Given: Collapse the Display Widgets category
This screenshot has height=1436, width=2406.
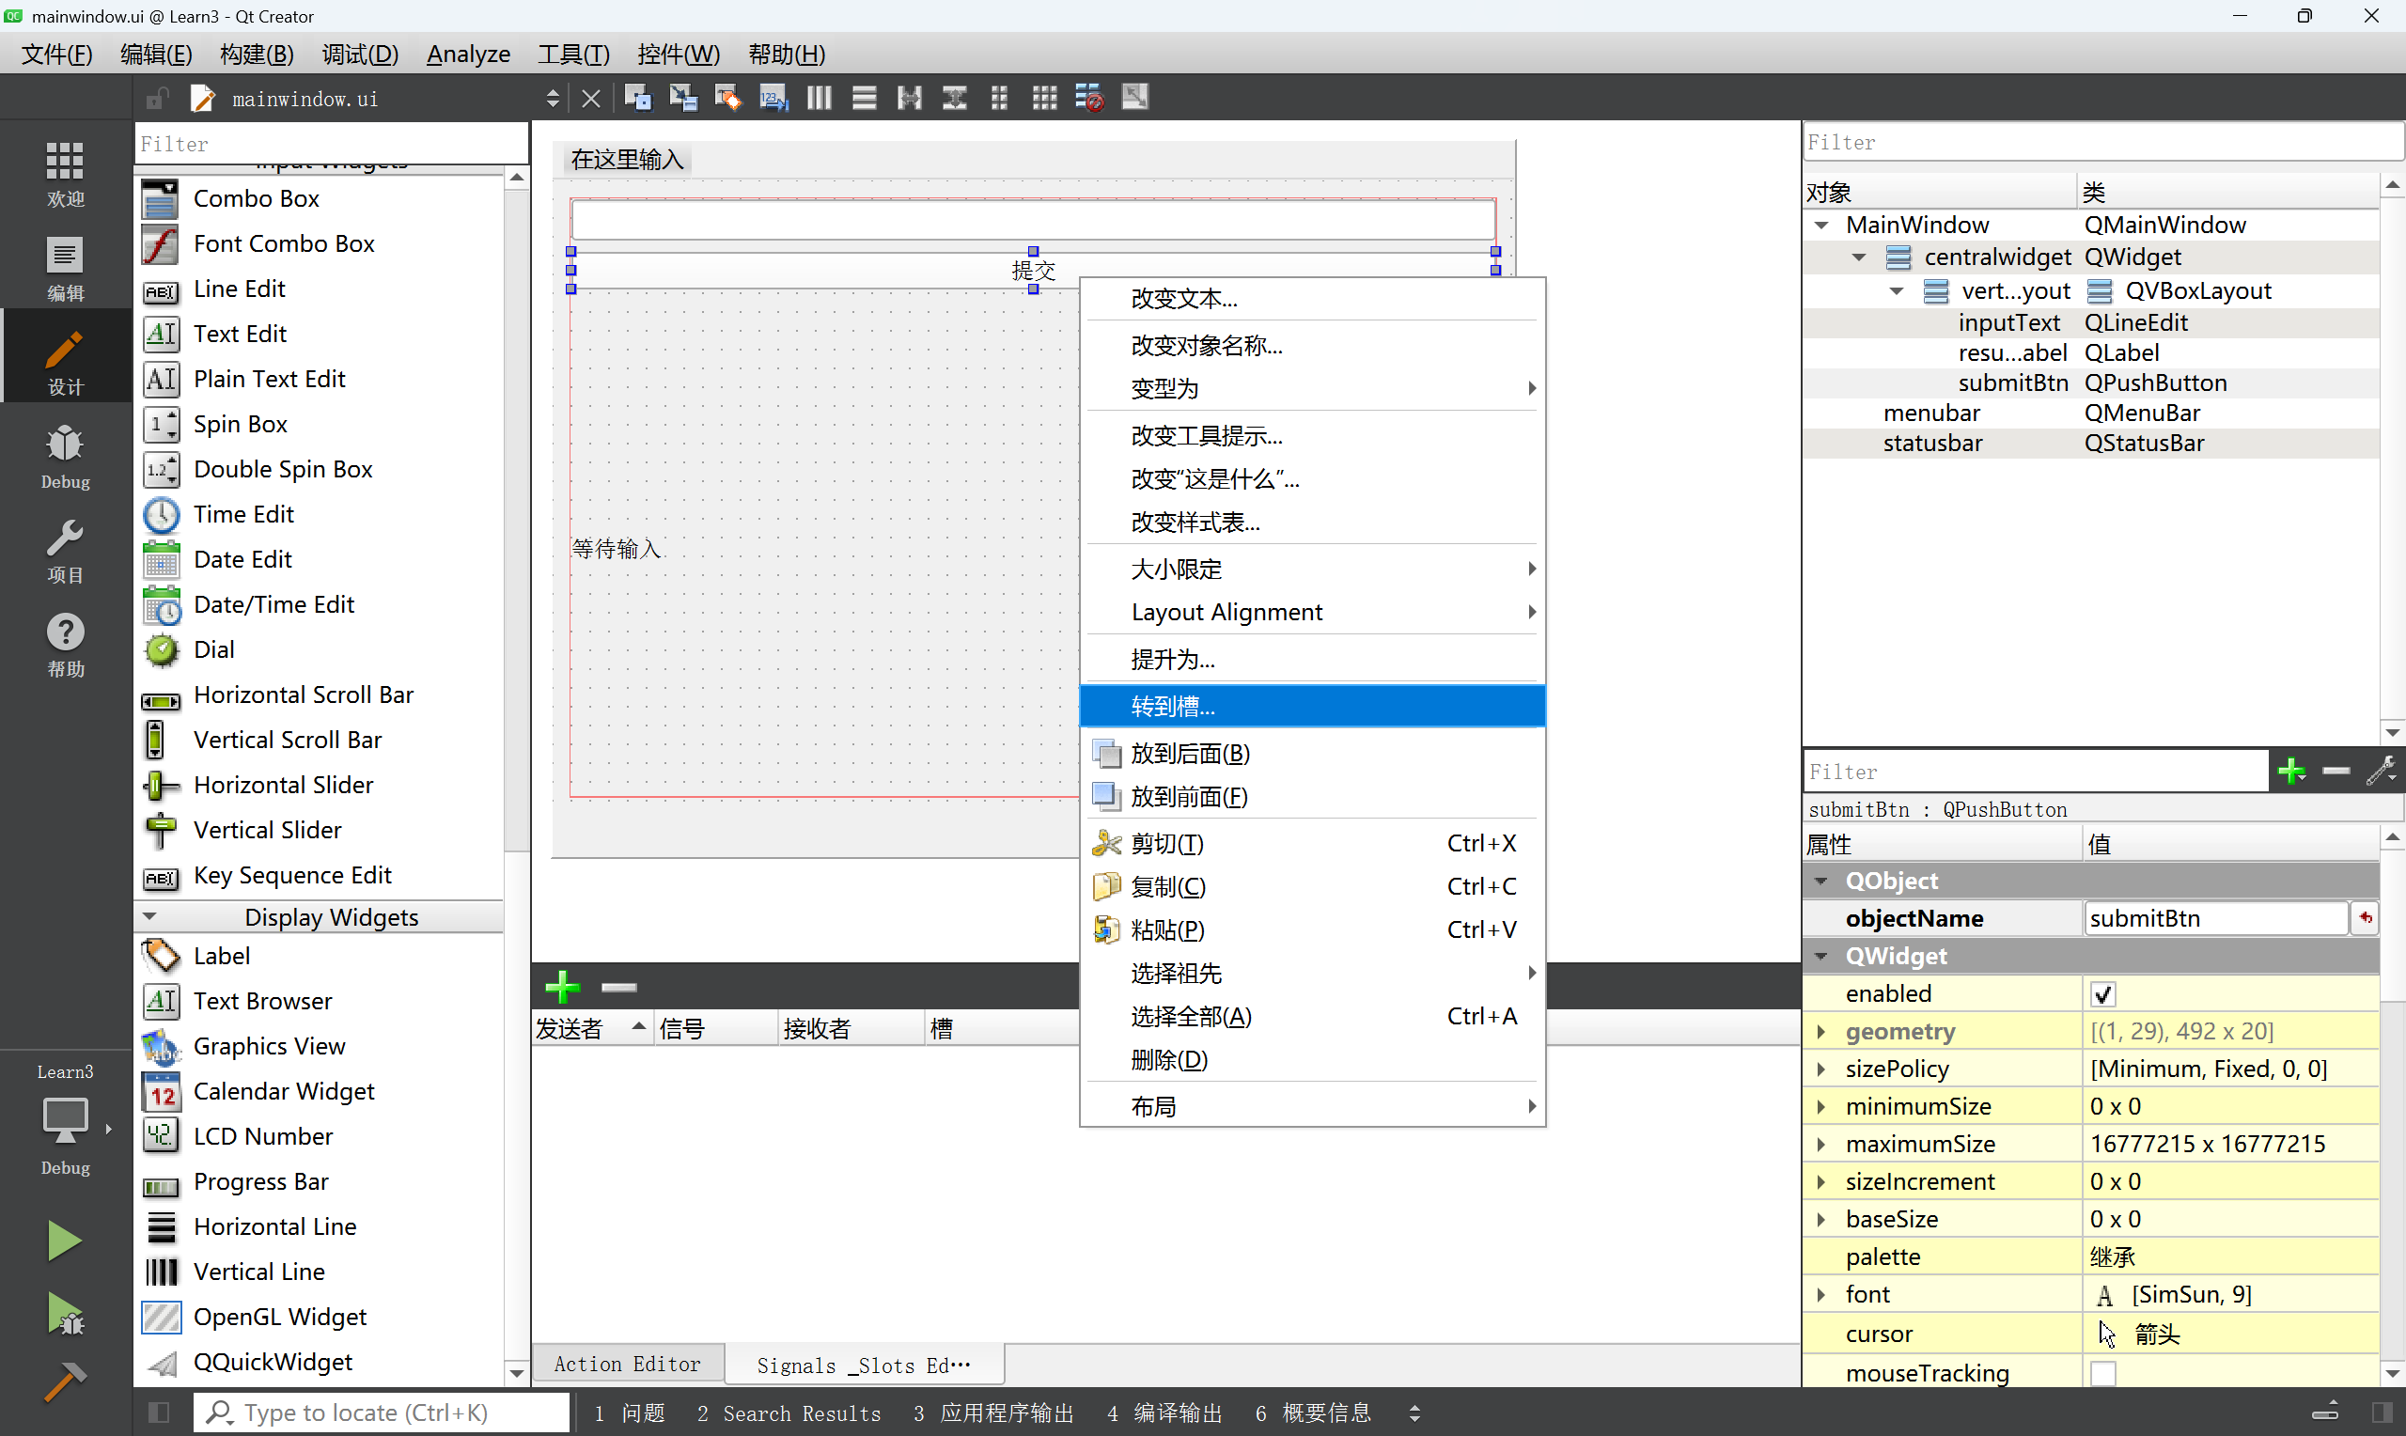Looking at the screenshot, I should (x=150, y=916).
